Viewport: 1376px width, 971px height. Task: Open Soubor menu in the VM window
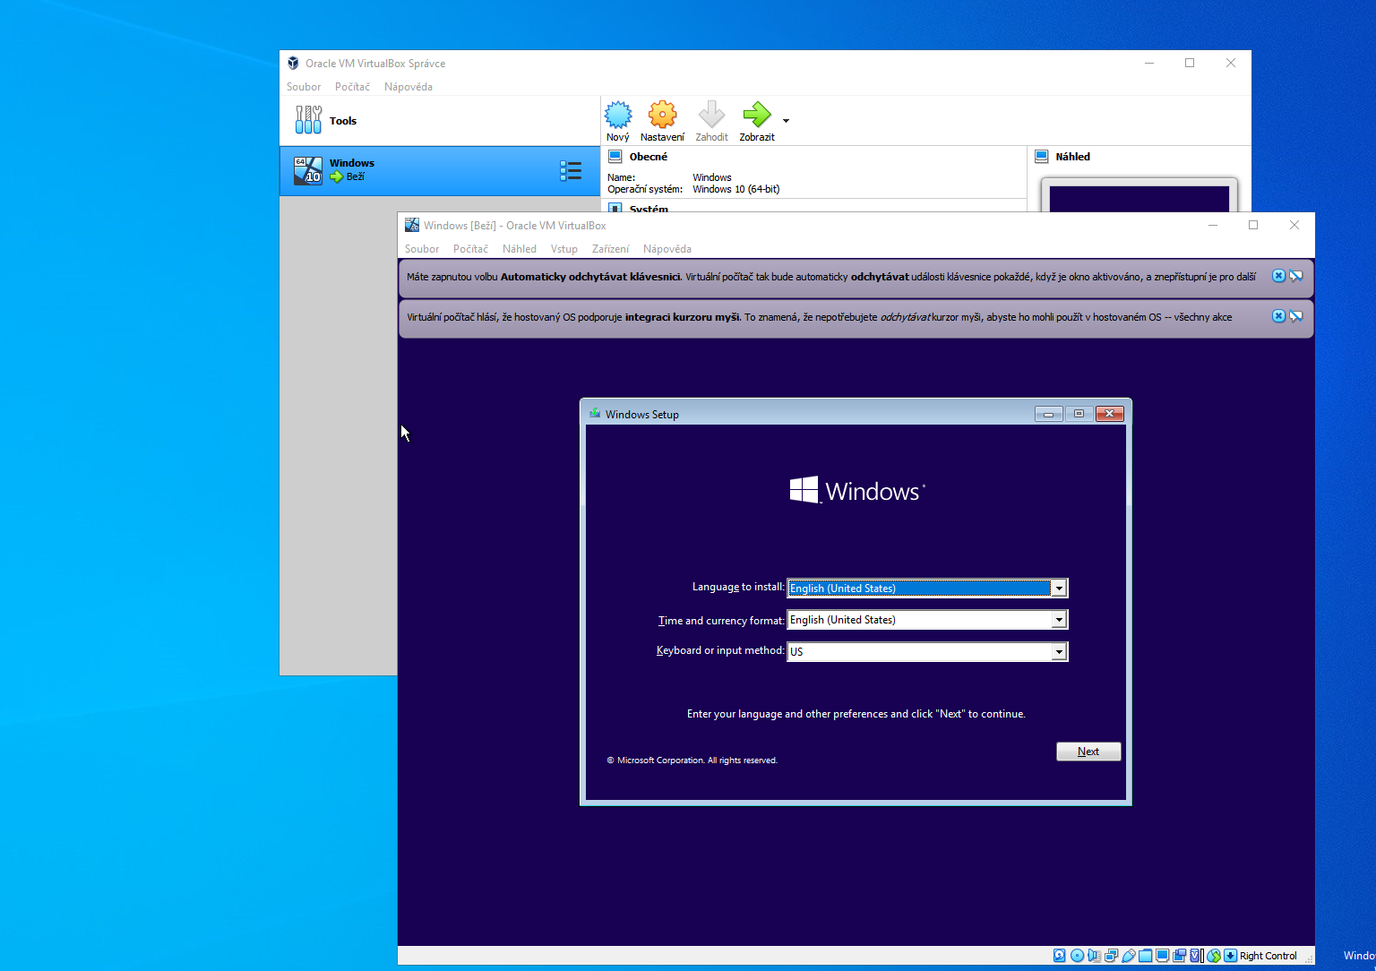click(422, 249)
